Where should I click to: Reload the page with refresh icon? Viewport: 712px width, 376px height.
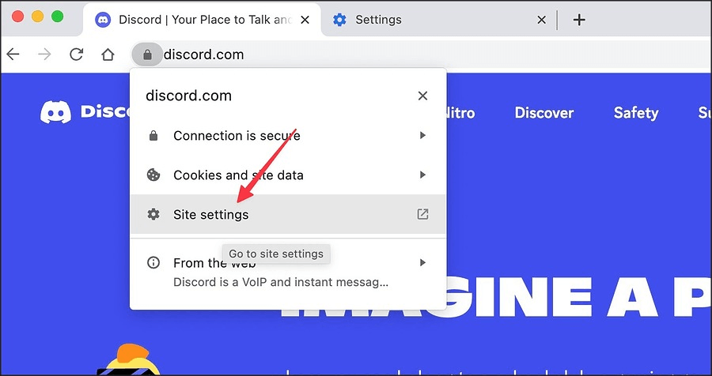click(x=76, y=55)
